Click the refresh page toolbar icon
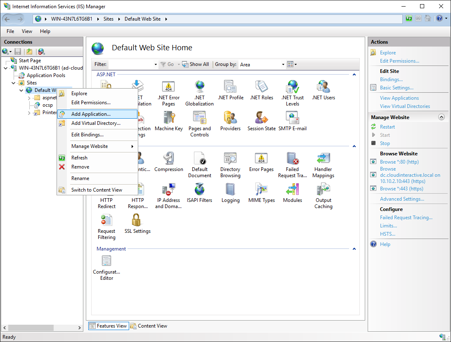 (x=409, y=19)
